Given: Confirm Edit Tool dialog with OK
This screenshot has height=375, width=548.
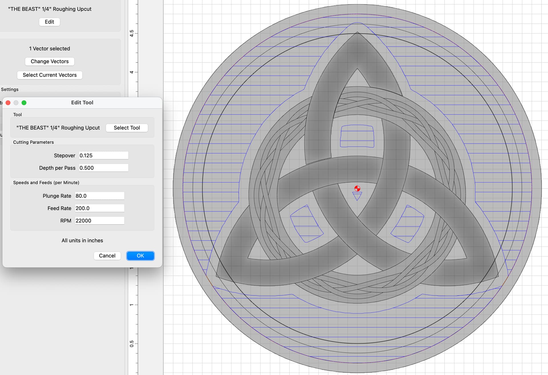Looking at the screenshot, I should [140, 256].
